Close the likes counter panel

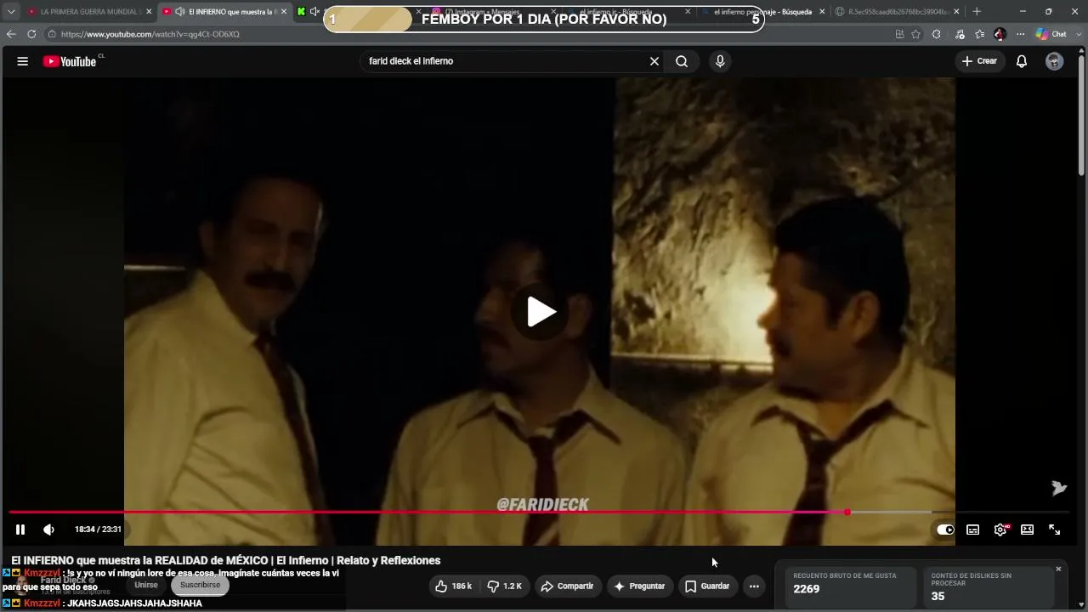coord(1058,569)
